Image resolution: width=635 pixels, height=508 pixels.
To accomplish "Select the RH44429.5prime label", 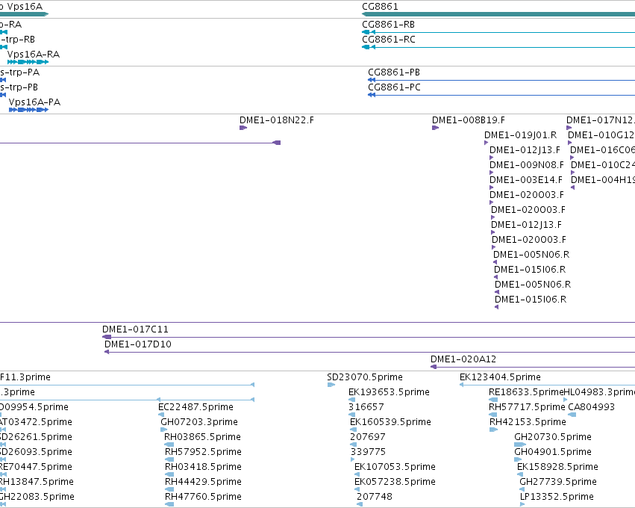I will tap(203, 482).
